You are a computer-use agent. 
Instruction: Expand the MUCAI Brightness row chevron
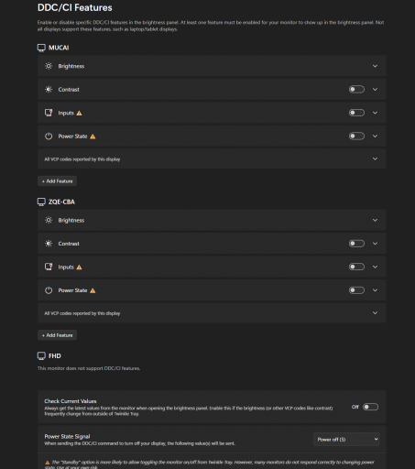(375, 66)
